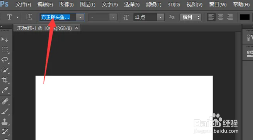253x140 pixels.
Task: Select the Crop tool
Action: (5, 80)
